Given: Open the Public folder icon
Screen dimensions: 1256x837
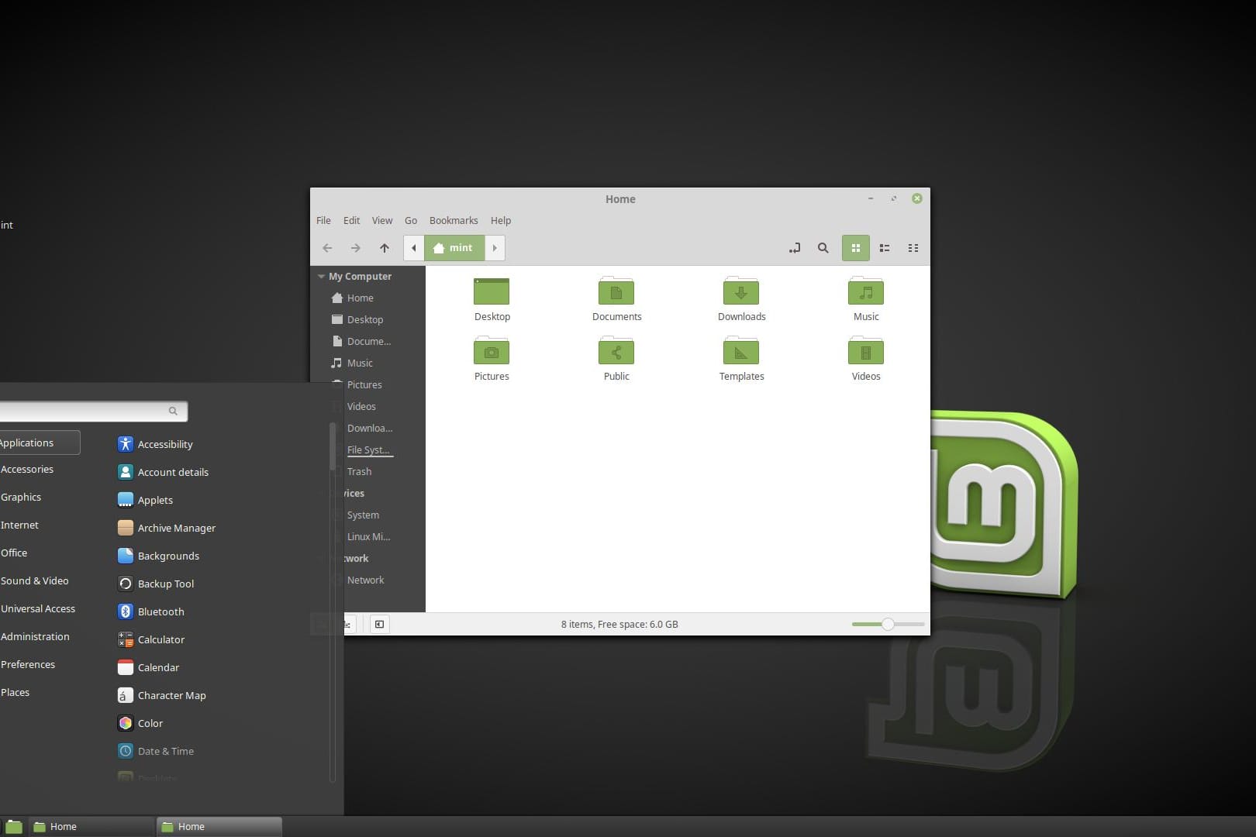Looking at the screenshot, I should 616,352.
